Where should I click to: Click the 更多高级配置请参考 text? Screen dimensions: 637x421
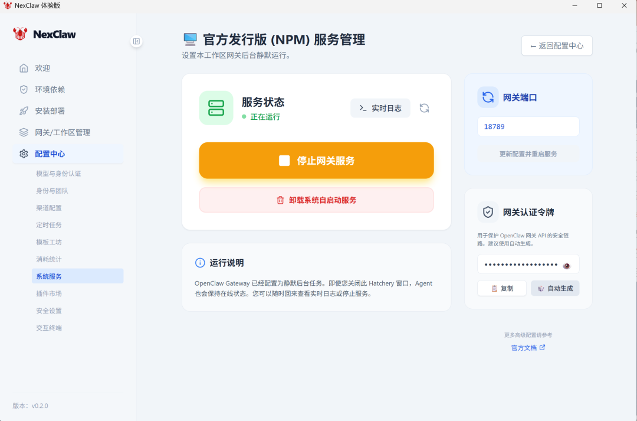pos(528,335)
